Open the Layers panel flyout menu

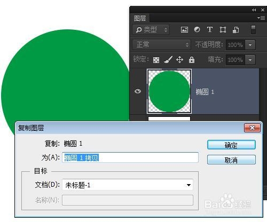coord(261,18)
